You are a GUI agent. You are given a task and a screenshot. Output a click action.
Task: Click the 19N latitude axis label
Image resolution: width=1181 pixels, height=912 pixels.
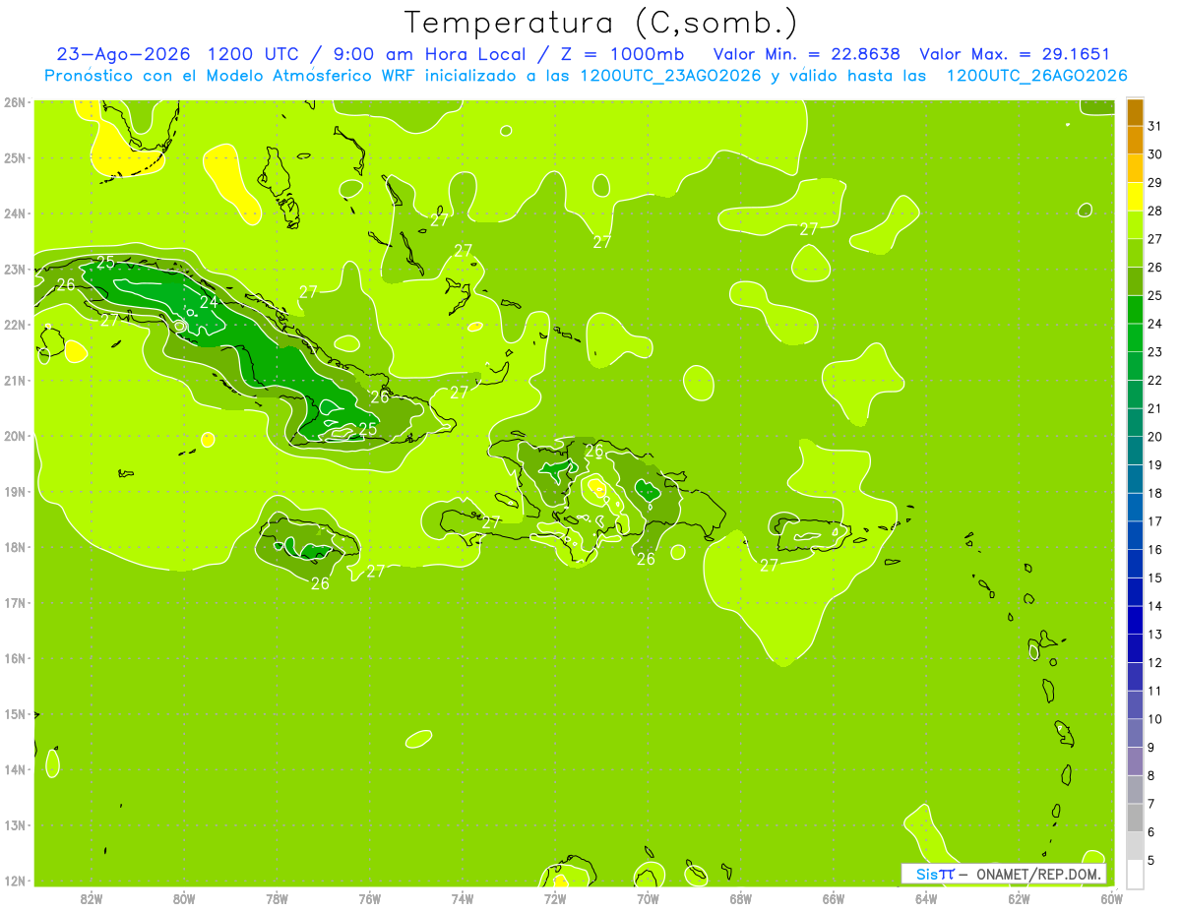tap(15, 491)
